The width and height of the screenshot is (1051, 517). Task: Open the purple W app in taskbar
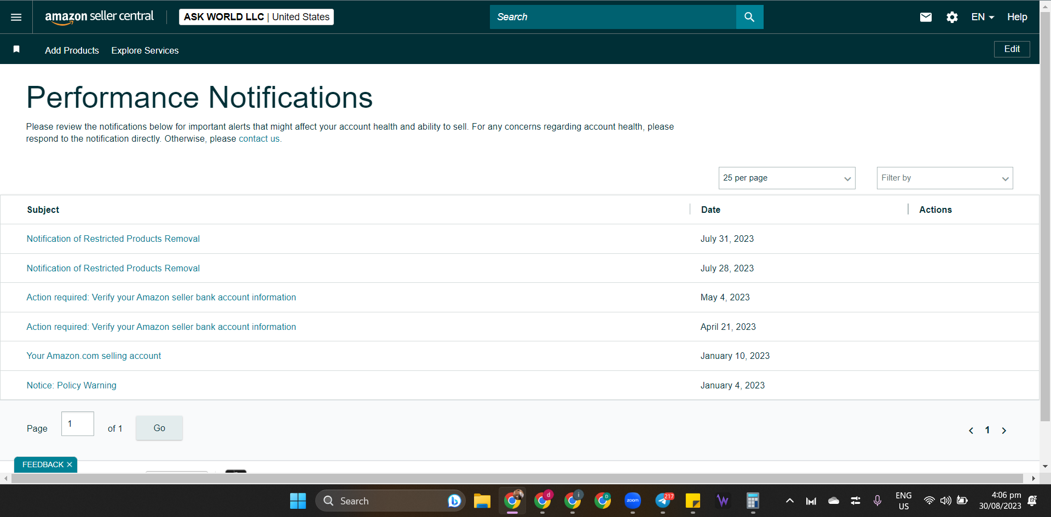(x=723, y=501)
